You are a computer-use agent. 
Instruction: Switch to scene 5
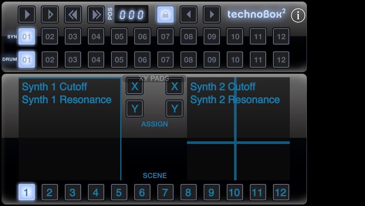tap(119, 193)
